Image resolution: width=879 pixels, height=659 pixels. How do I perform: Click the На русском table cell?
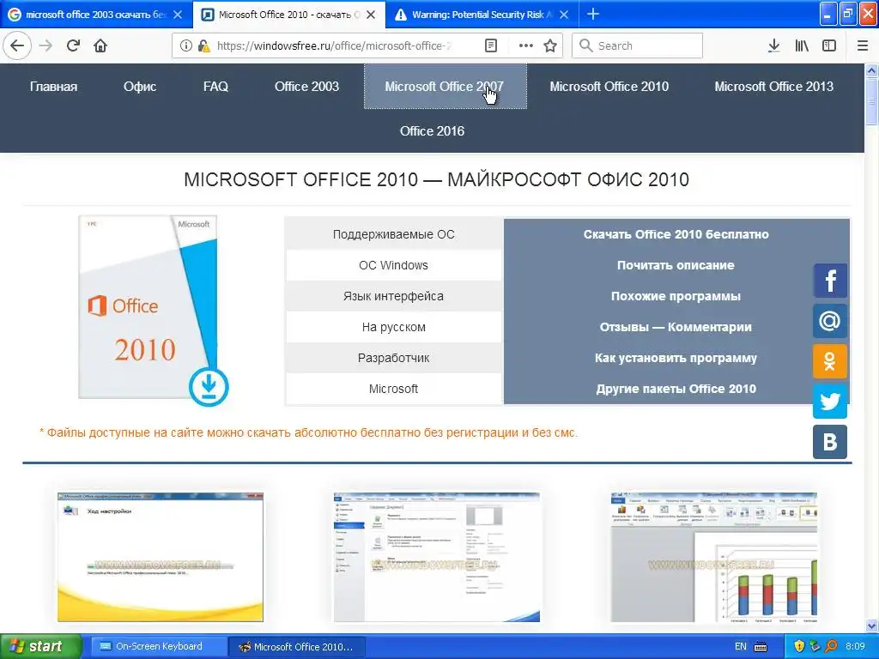393,327
